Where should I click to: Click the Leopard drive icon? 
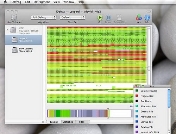[x=15, y=40]
